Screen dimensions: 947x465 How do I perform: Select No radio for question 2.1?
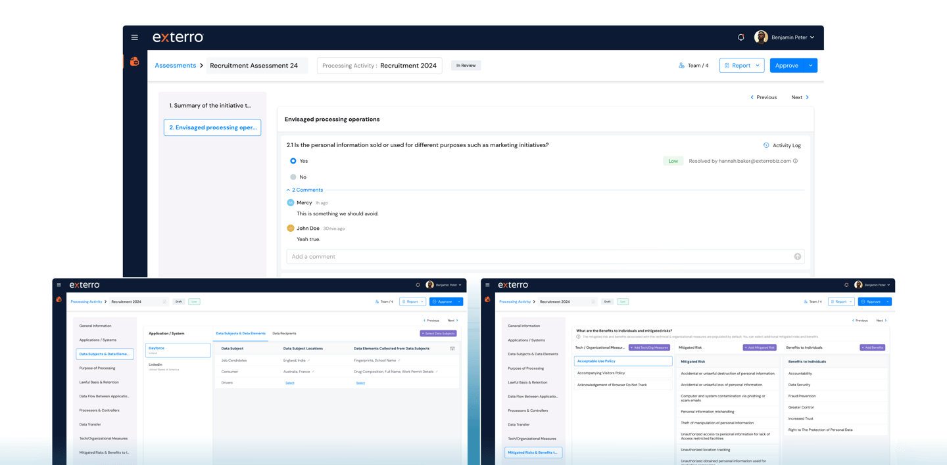click(293, 177)
